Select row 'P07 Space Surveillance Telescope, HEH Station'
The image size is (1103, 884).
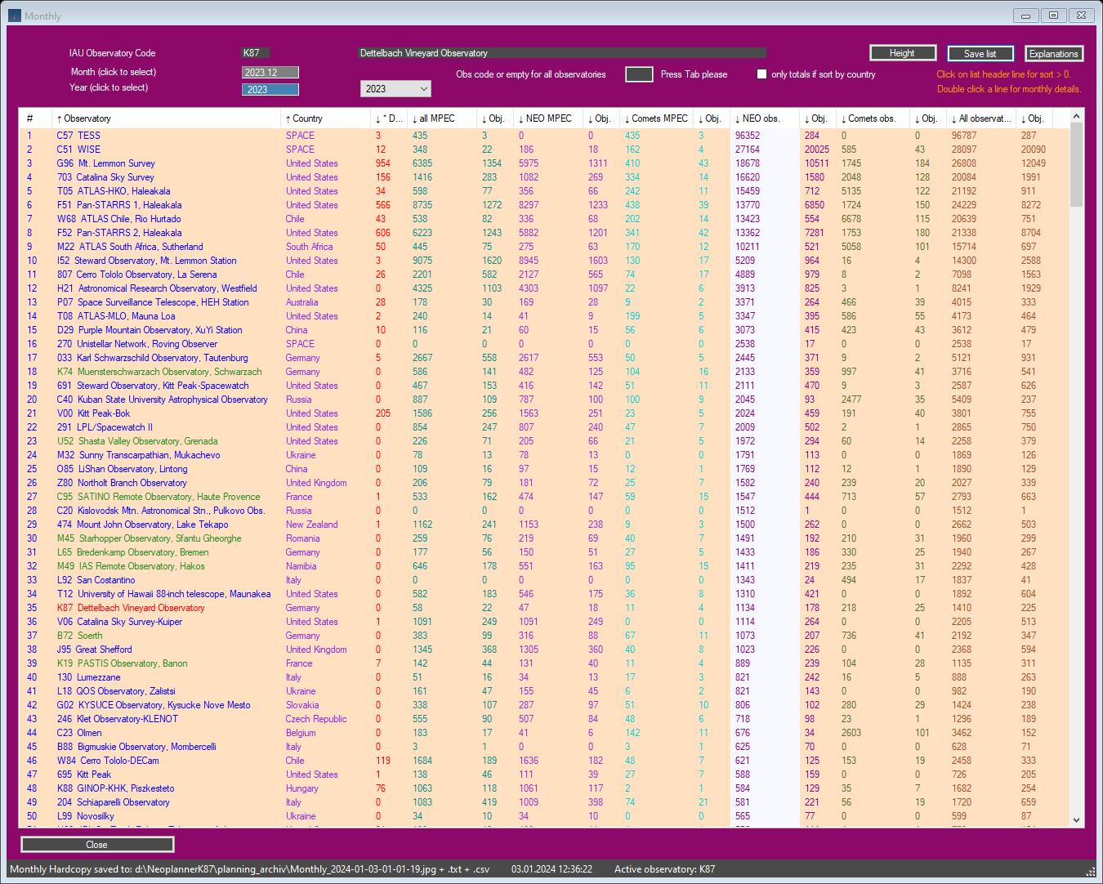[x=543, y=302]
